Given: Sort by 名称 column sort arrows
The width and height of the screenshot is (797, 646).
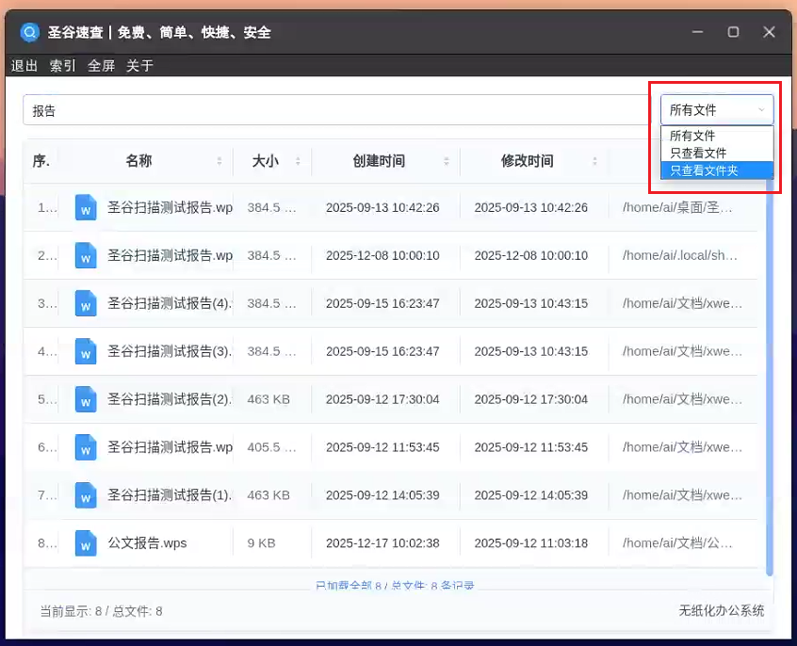Looking at the screenshot, I should [219, 161].
